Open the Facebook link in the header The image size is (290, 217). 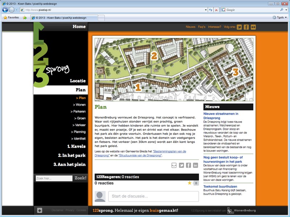(x=246, y=27)
